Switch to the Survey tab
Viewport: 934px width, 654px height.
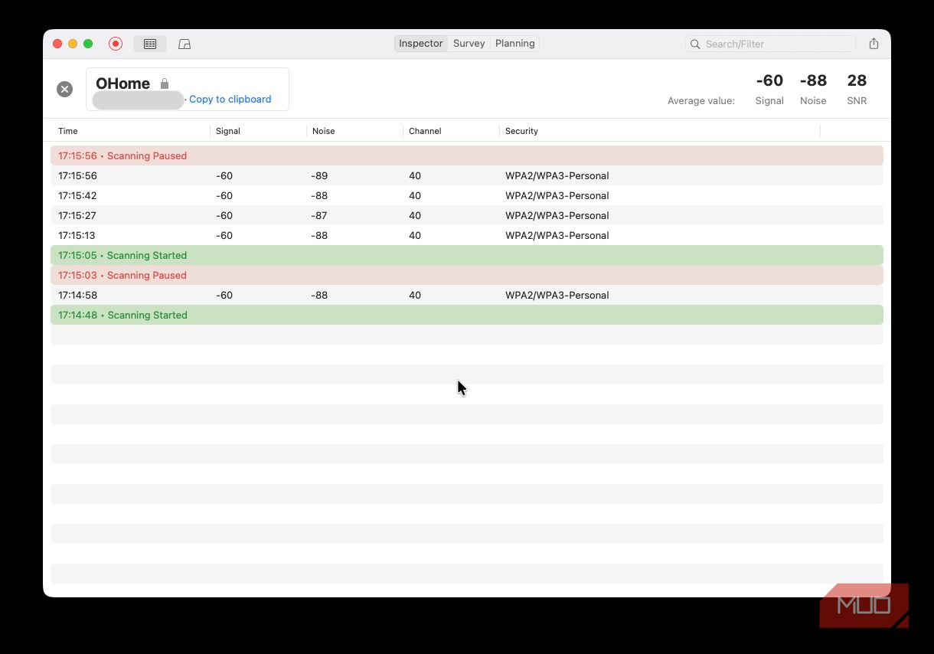click(x=469, y=44)
